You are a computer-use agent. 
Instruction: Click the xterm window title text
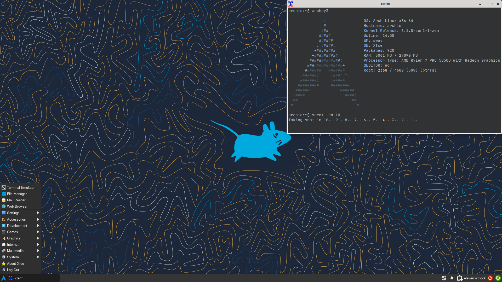[385, 4]
